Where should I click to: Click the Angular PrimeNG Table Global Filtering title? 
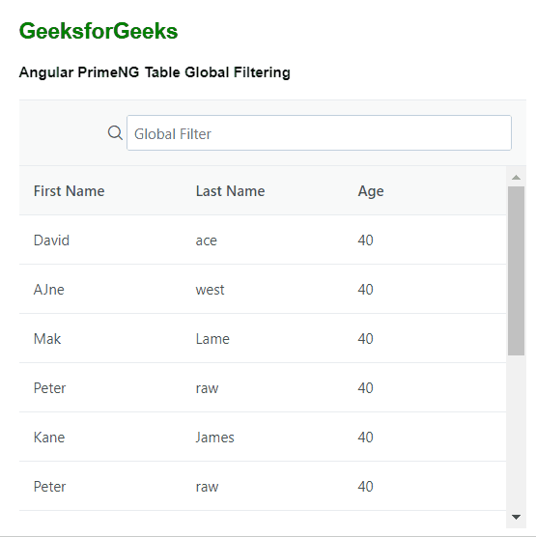[x=155, y=72]
